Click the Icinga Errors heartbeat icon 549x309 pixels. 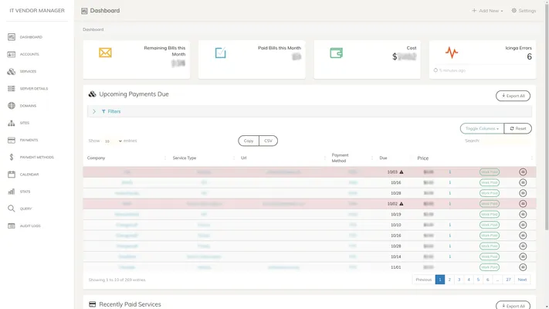point(452,53)
